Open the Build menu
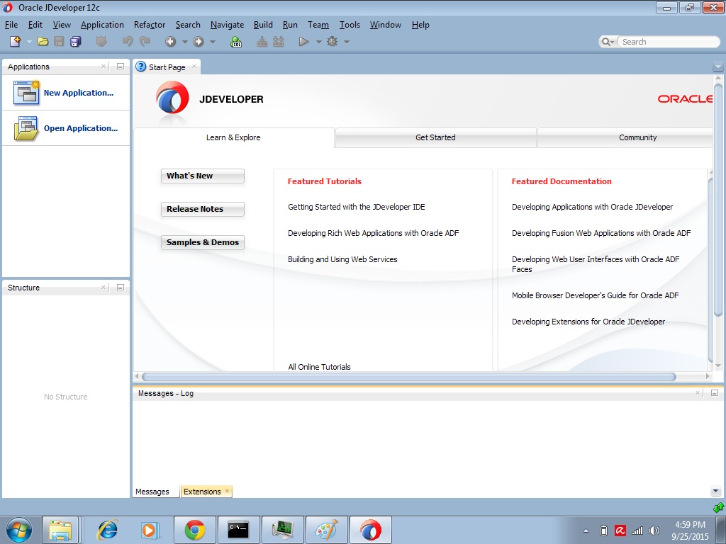This screenshot has width=726, height=544. (263, 25)
